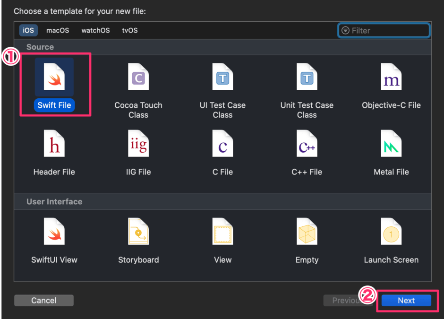The height and width of the screenshot is (319, 444).
Task: Click the Next button
Action: (x=405, y=300)
